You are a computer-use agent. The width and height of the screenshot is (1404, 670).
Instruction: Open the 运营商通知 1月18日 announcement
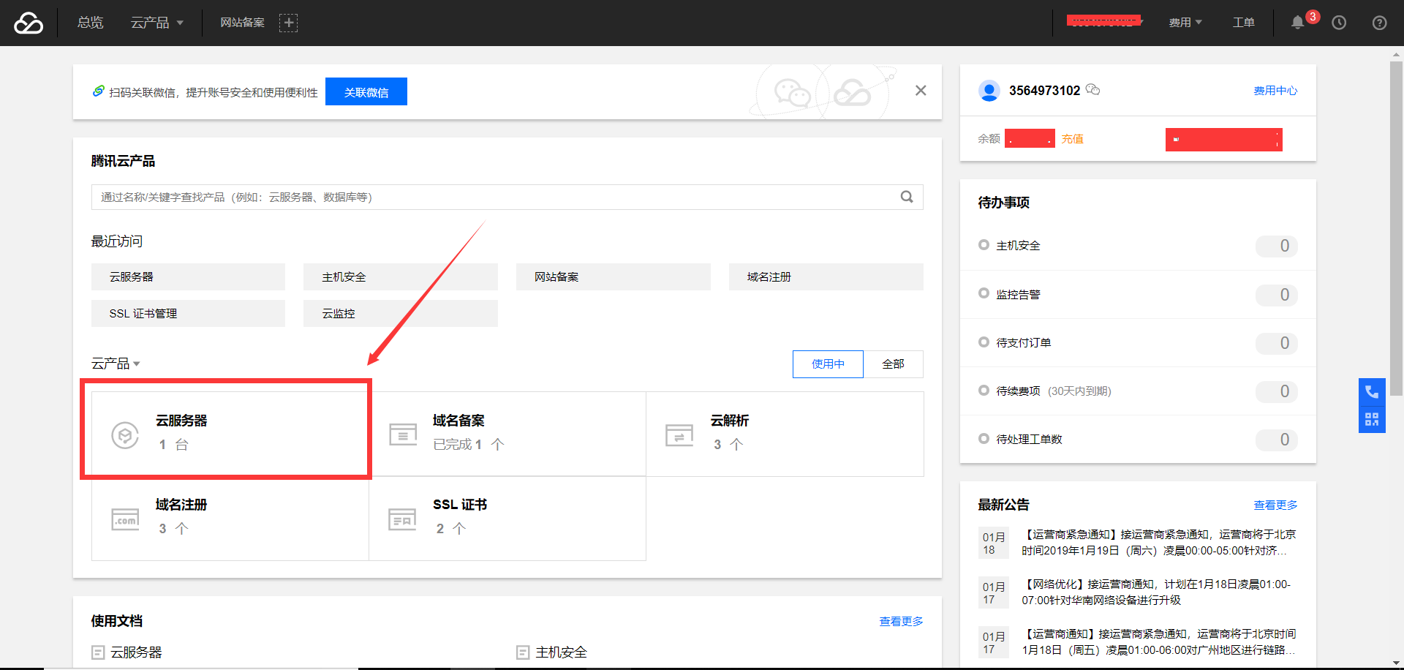coord(1159,642)
